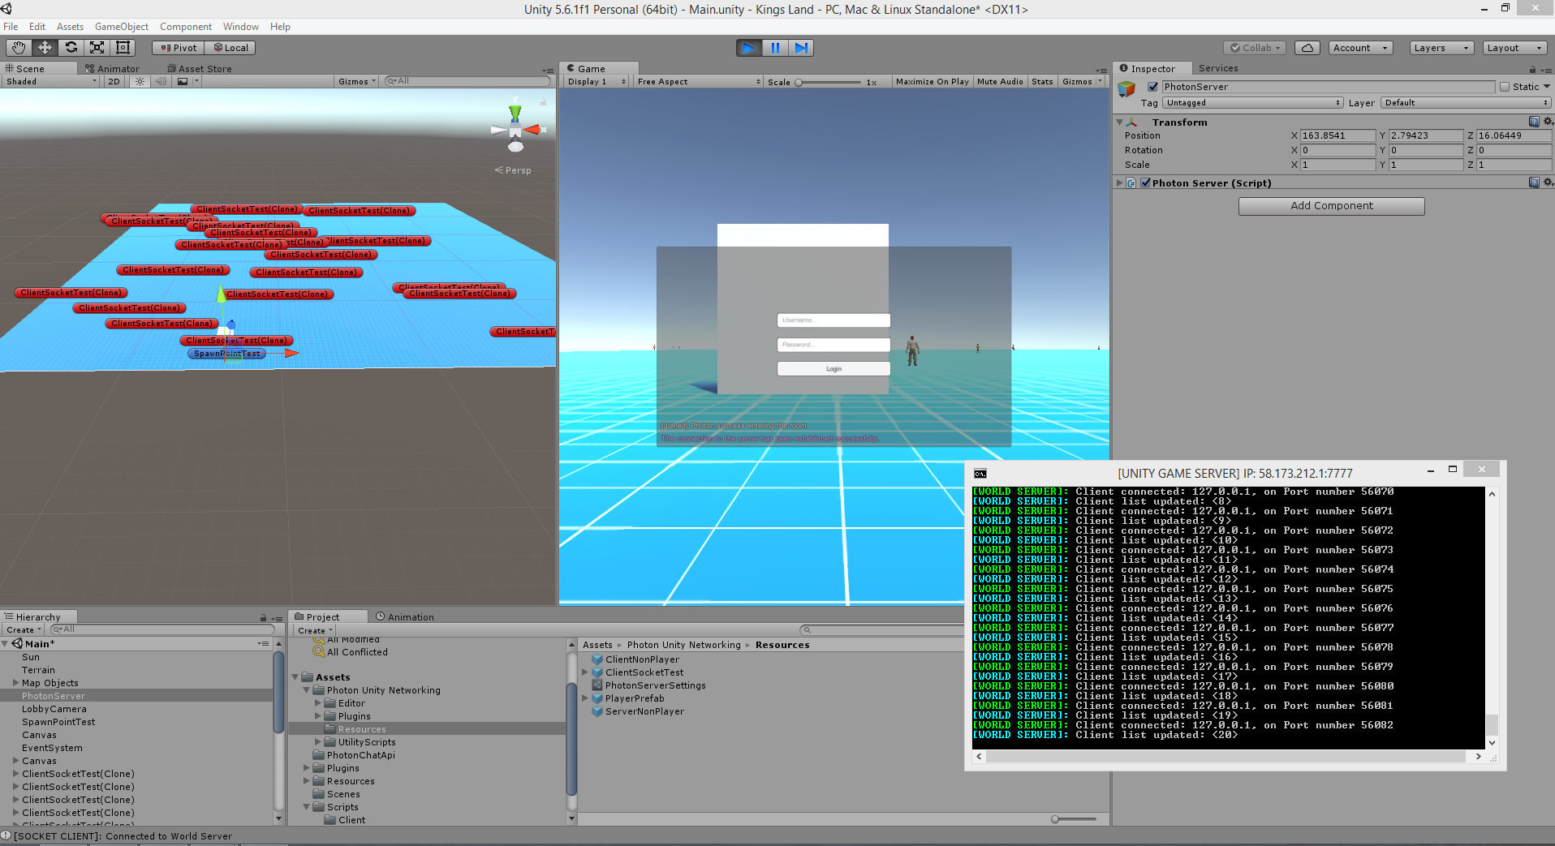Toggle Maximize On Play

coord(932,81)
